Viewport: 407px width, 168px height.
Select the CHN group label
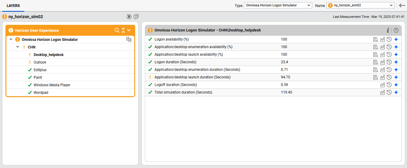tap(32, 47)
